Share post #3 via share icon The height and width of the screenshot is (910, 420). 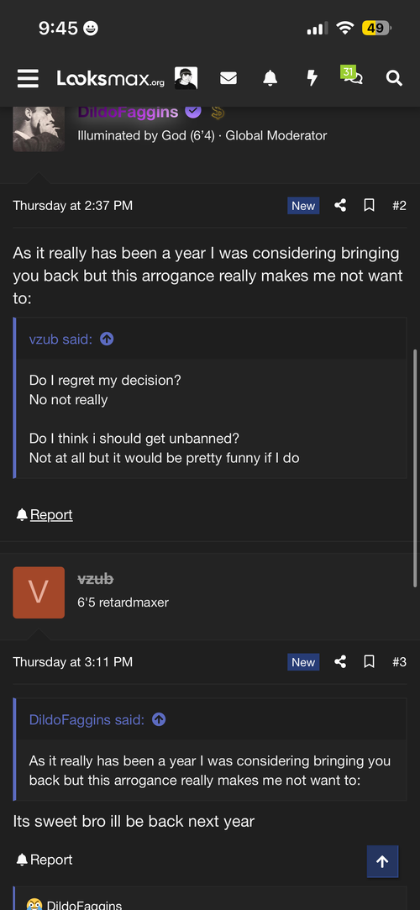coord(340,661)
